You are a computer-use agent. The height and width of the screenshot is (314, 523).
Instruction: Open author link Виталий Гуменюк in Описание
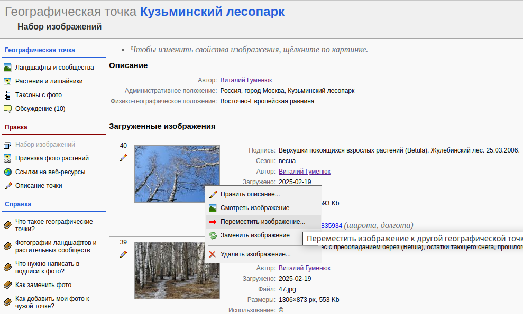[x=246, y=80]
